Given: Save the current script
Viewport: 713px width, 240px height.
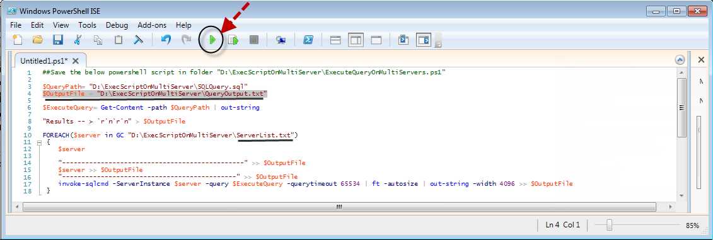Looking at the screenshot, I should (58, 40).
